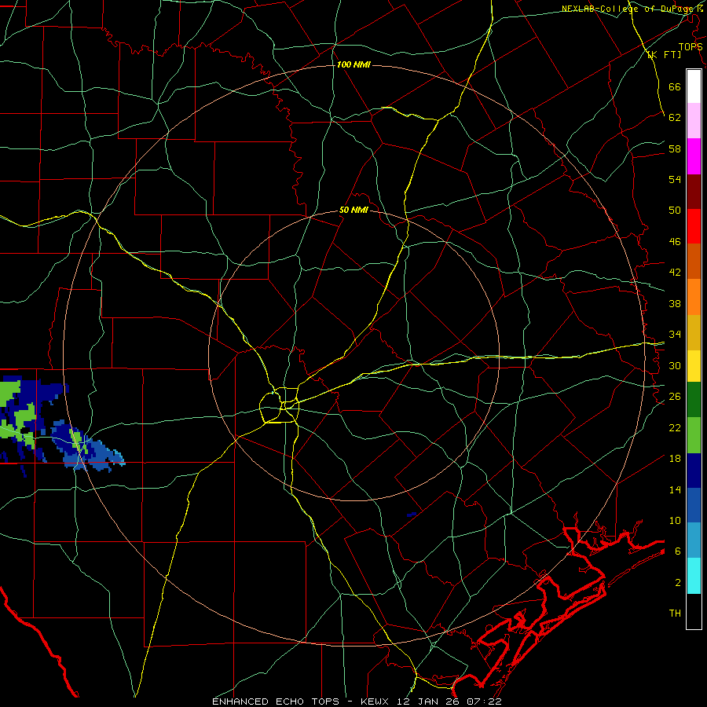Click the '100 NMI' range ring label
Viewport: 707px width, 707px height.
(x=353, y=64)
